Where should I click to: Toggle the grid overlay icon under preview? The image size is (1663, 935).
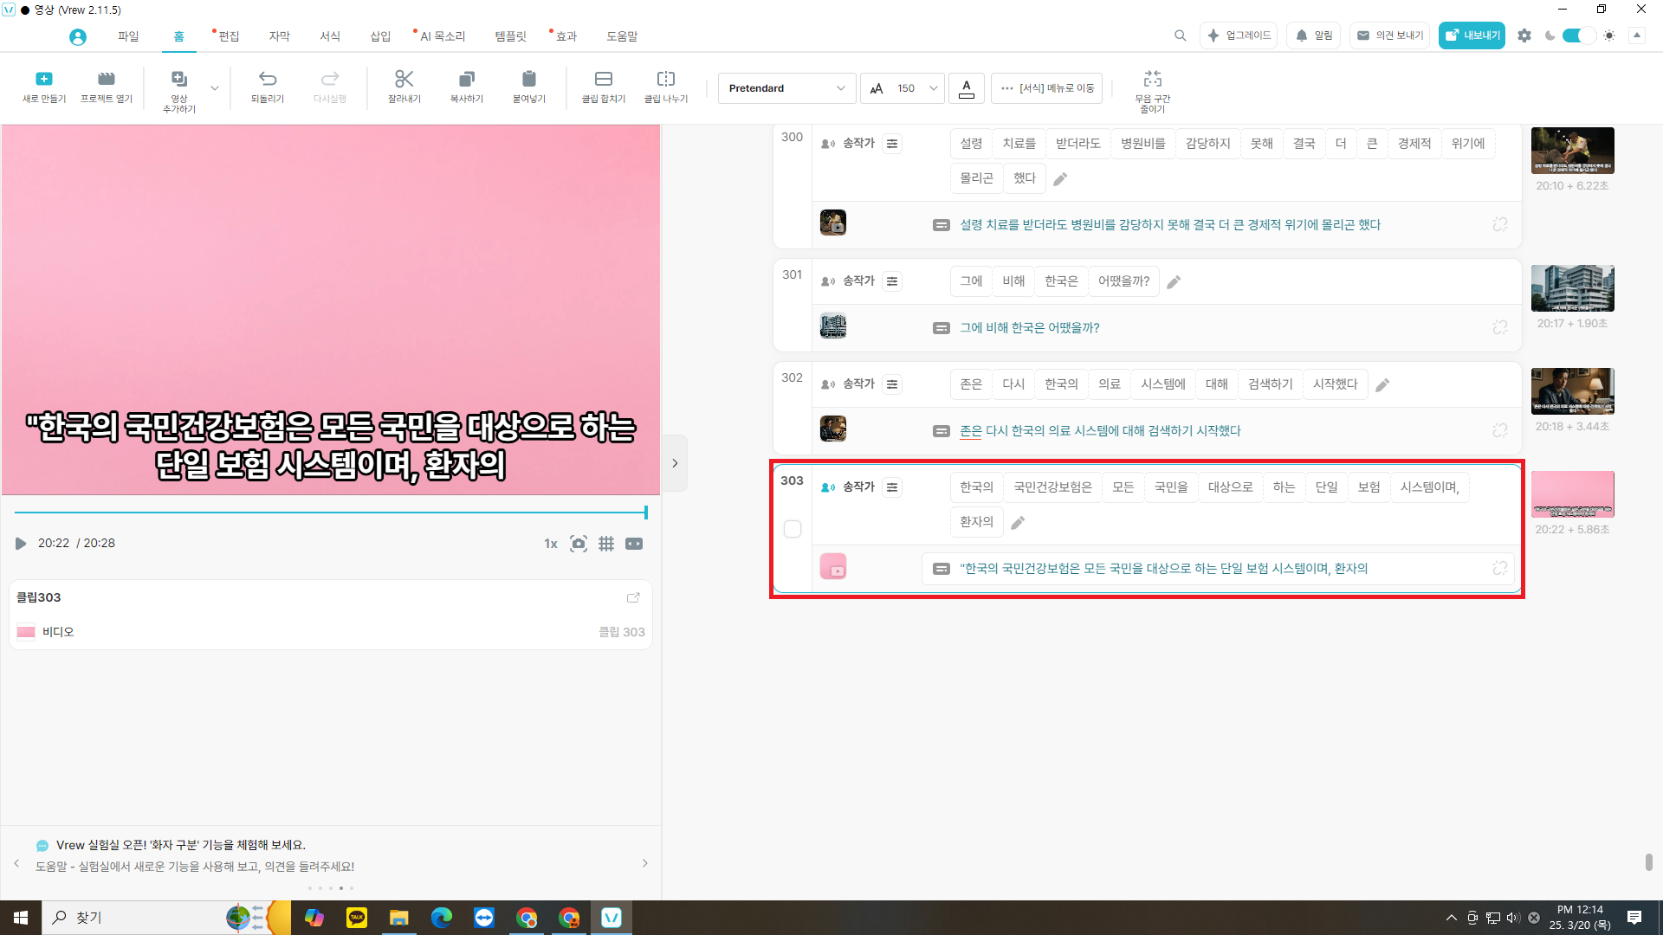tap(606, 544)
